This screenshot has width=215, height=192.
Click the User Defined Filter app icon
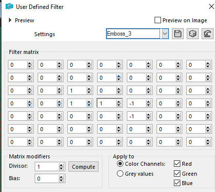tap(9, 7)
